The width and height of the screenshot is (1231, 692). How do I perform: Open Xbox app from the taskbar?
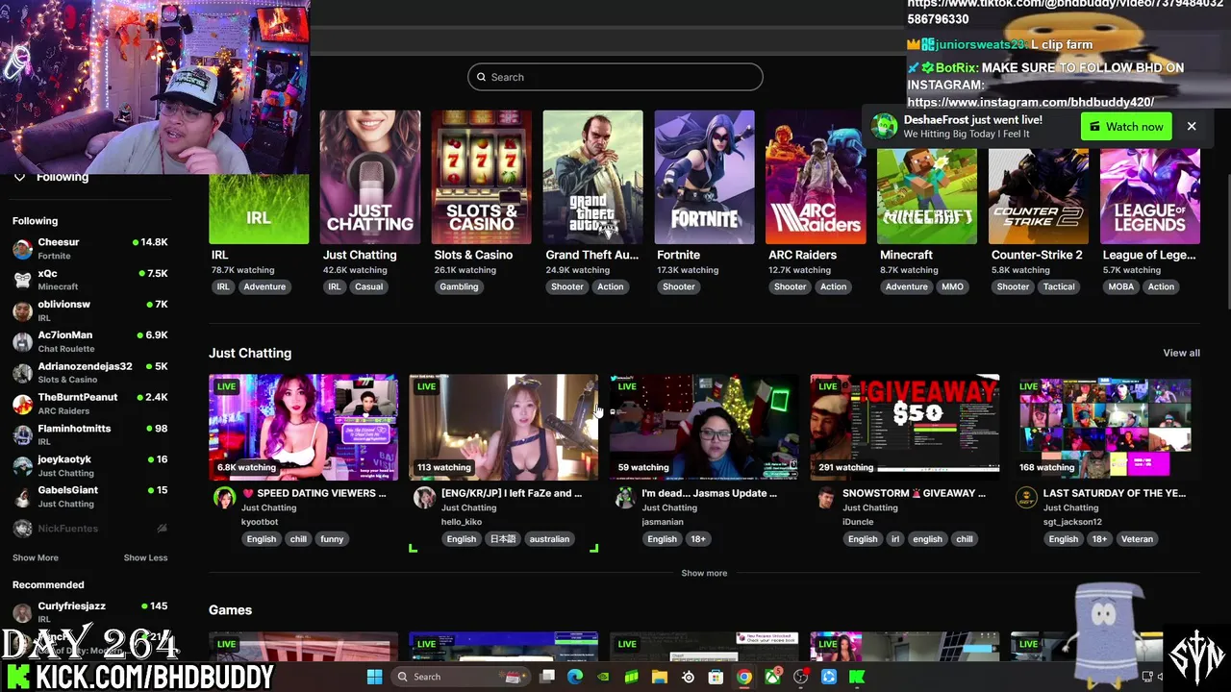(x=772, y=677)
